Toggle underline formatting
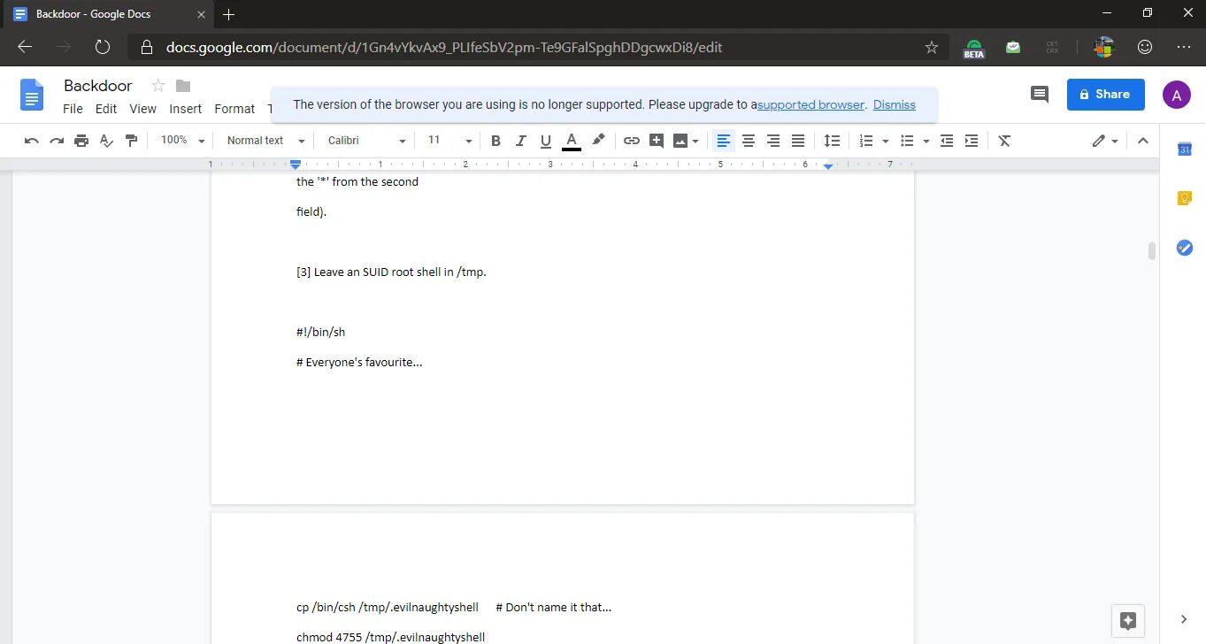The image size is (1206, 644). tap(546, 141)
